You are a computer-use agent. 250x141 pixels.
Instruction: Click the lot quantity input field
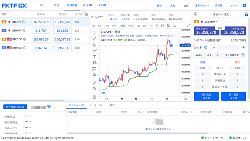click(229, 47)
